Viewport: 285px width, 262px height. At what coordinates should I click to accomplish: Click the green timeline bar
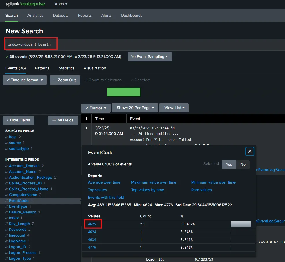pos(124,92)
